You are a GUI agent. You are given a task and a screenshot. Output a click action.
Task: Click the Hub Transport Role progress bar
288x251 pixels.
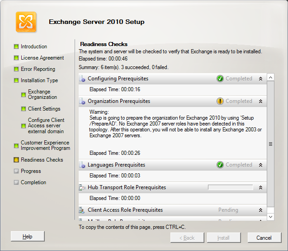[x=230, y=187]
